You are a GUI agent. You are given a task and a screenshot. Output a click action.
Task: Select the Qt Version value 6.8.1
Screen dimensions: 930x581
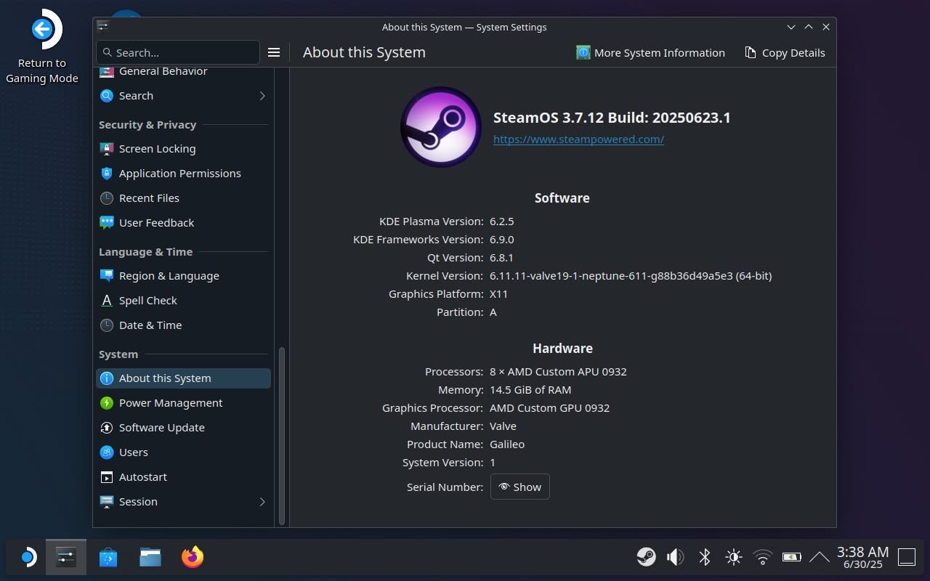pyautogui.click(x=501, y=258)
